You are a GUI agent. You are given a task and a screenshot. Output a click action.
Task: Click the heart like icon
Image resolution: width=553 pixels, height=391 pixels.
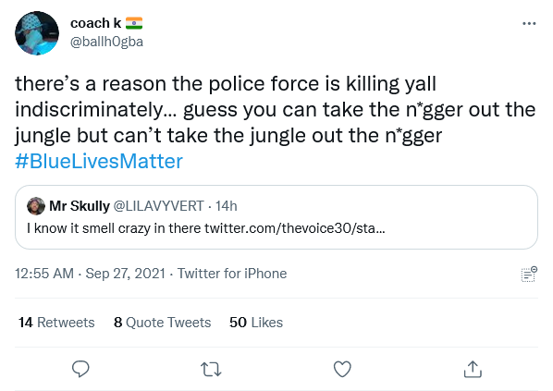pos(342,369)
